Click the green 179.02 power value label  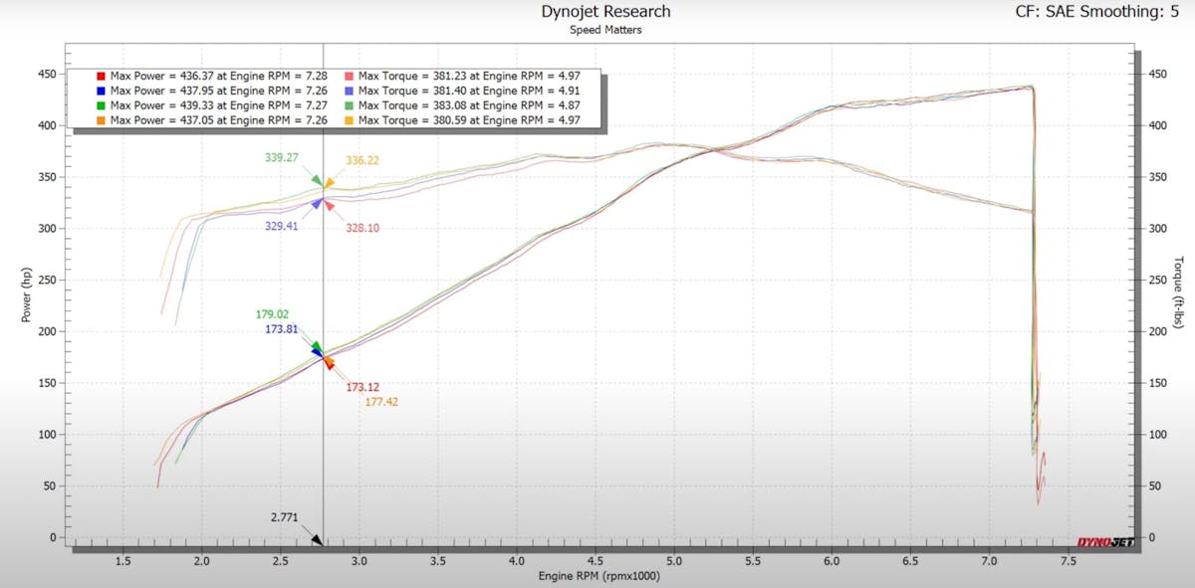pos(275,314)
